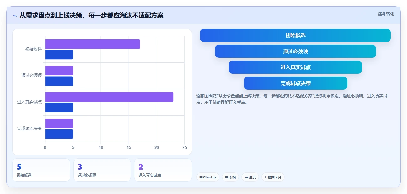Click the 漏斗转化 tag in the header
This screenshot has height=194, width=407.
point(386,14)
